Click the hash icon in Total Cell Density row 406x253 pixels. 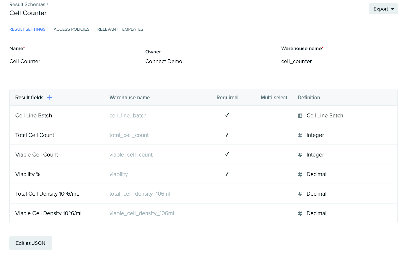tap(300, 194)
